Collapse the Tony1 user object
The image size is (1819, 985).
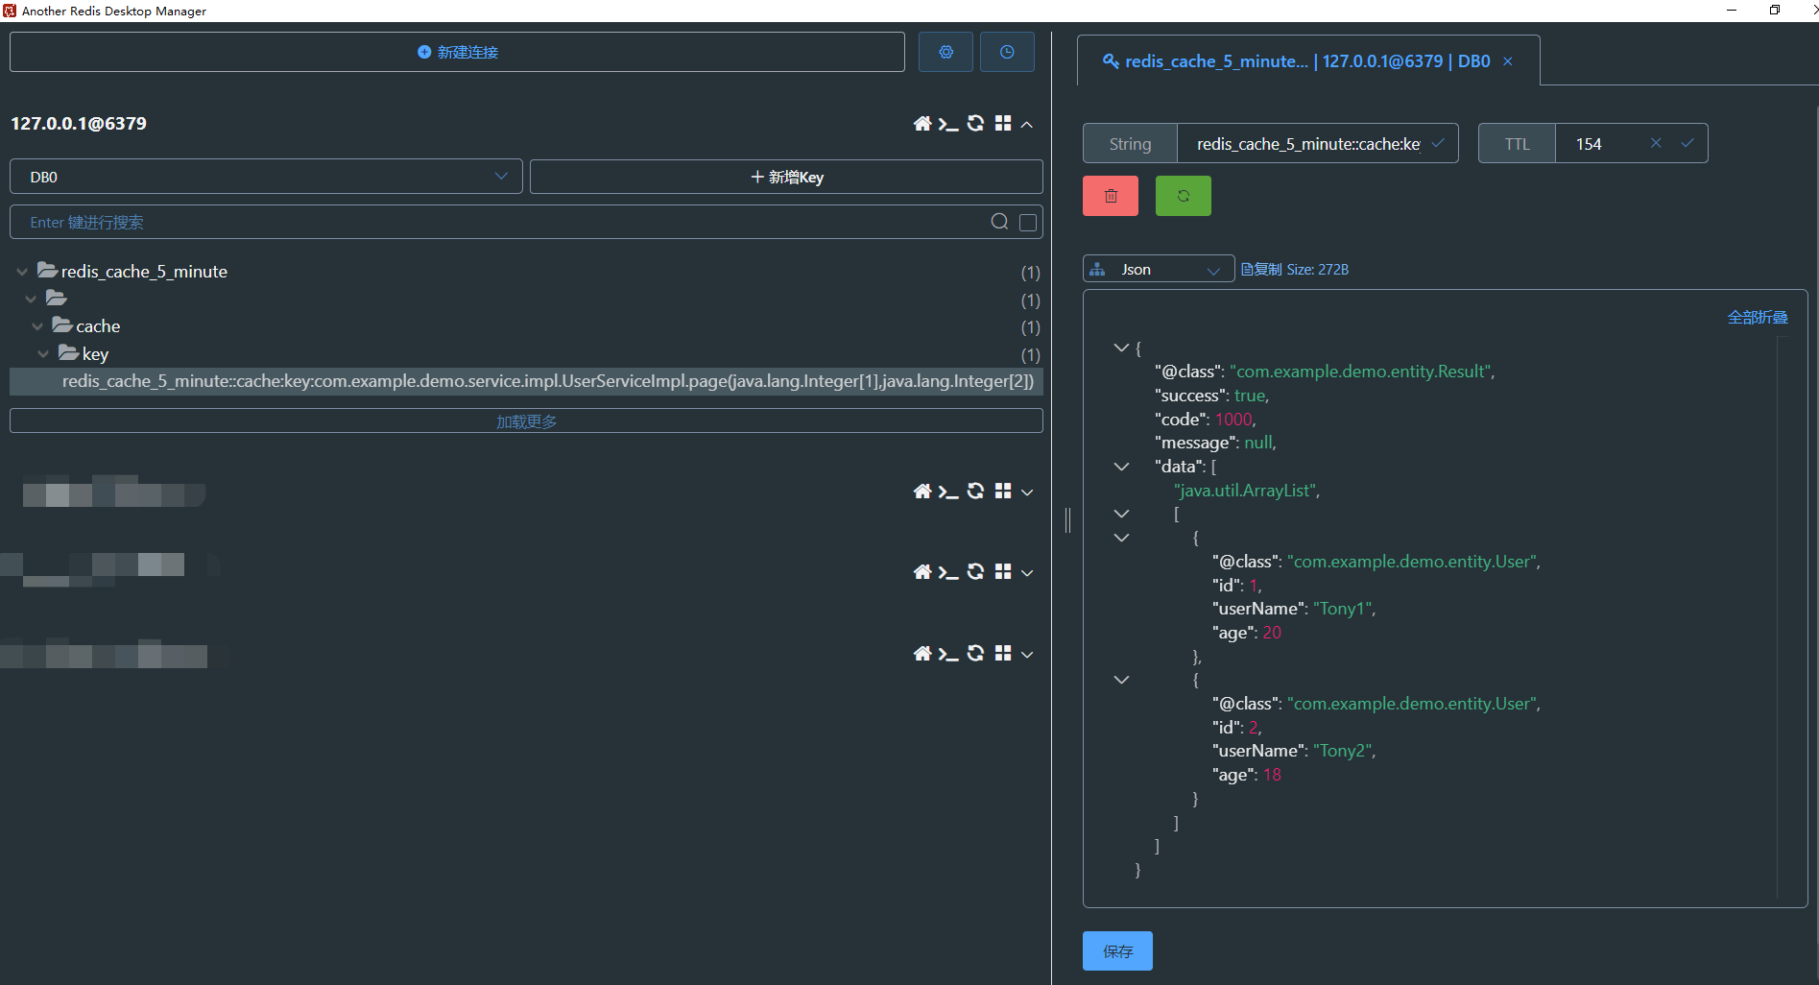[x=1121, y=538]
